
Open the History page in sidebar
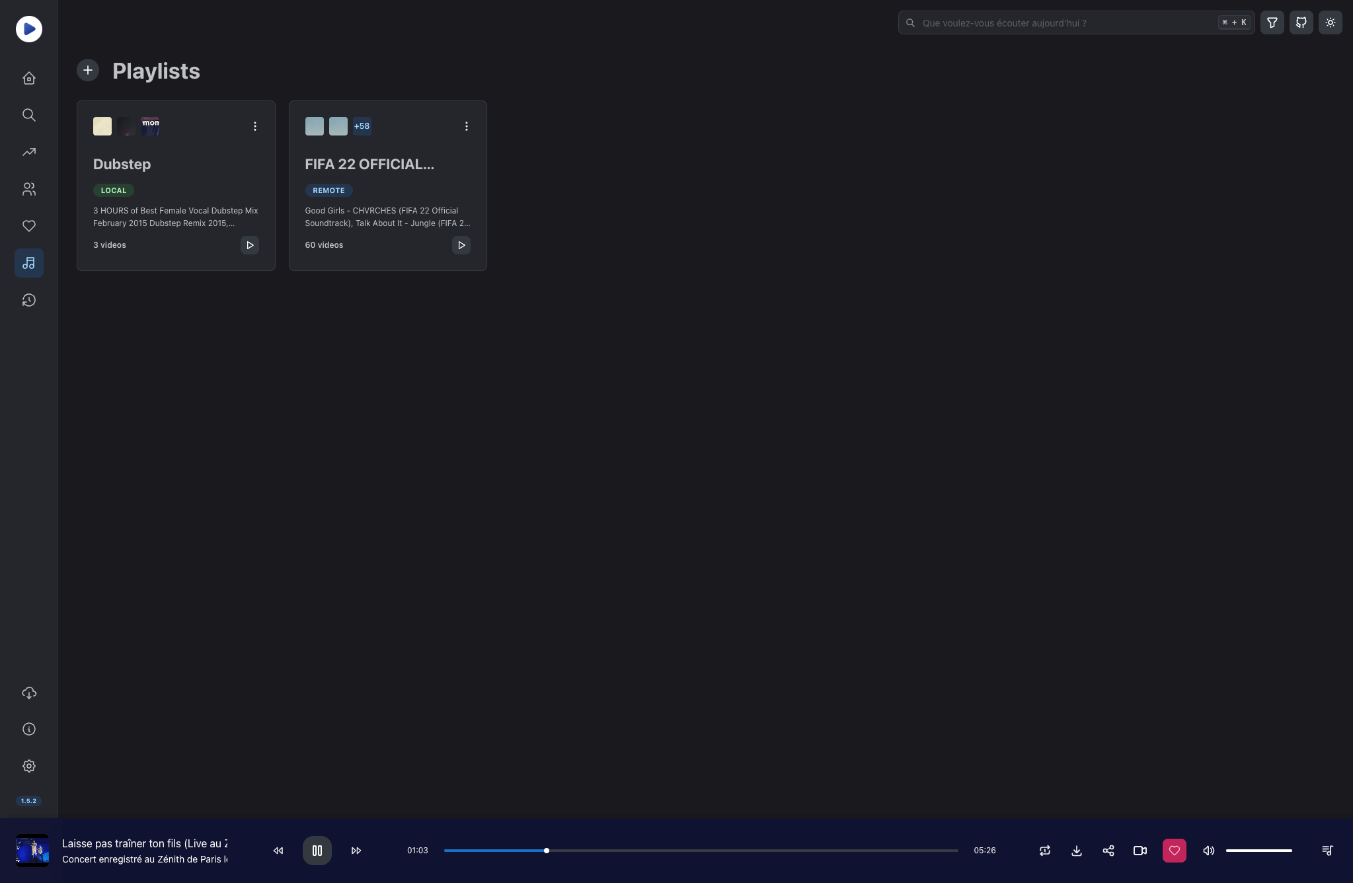tap(29, 300)
